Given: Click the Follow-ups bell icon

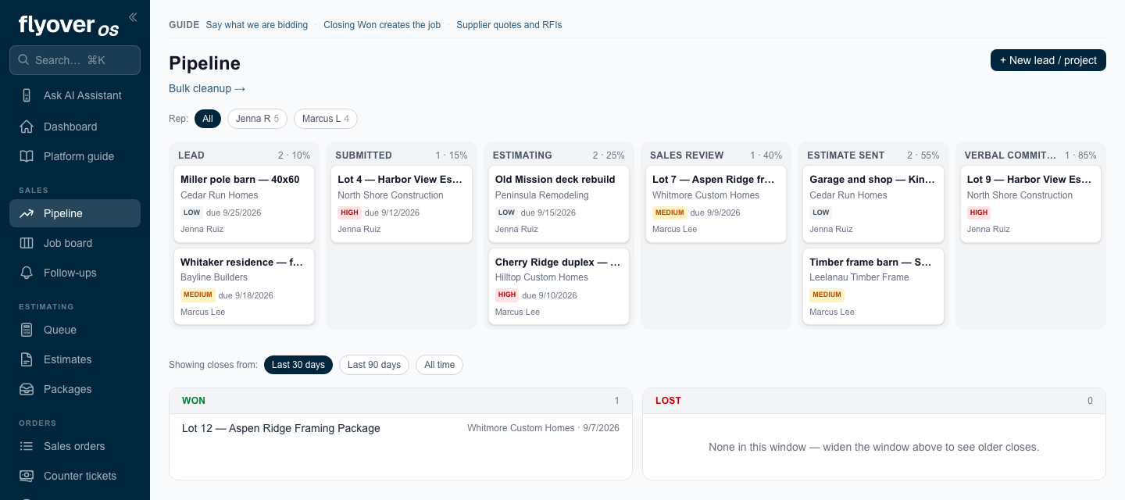Looking at the screenshot, I should tap(27, 273).
